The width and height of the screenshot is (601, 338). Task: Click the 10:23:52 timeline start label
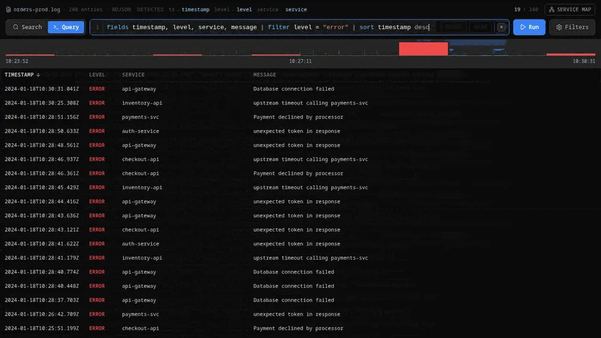point(17,61)
